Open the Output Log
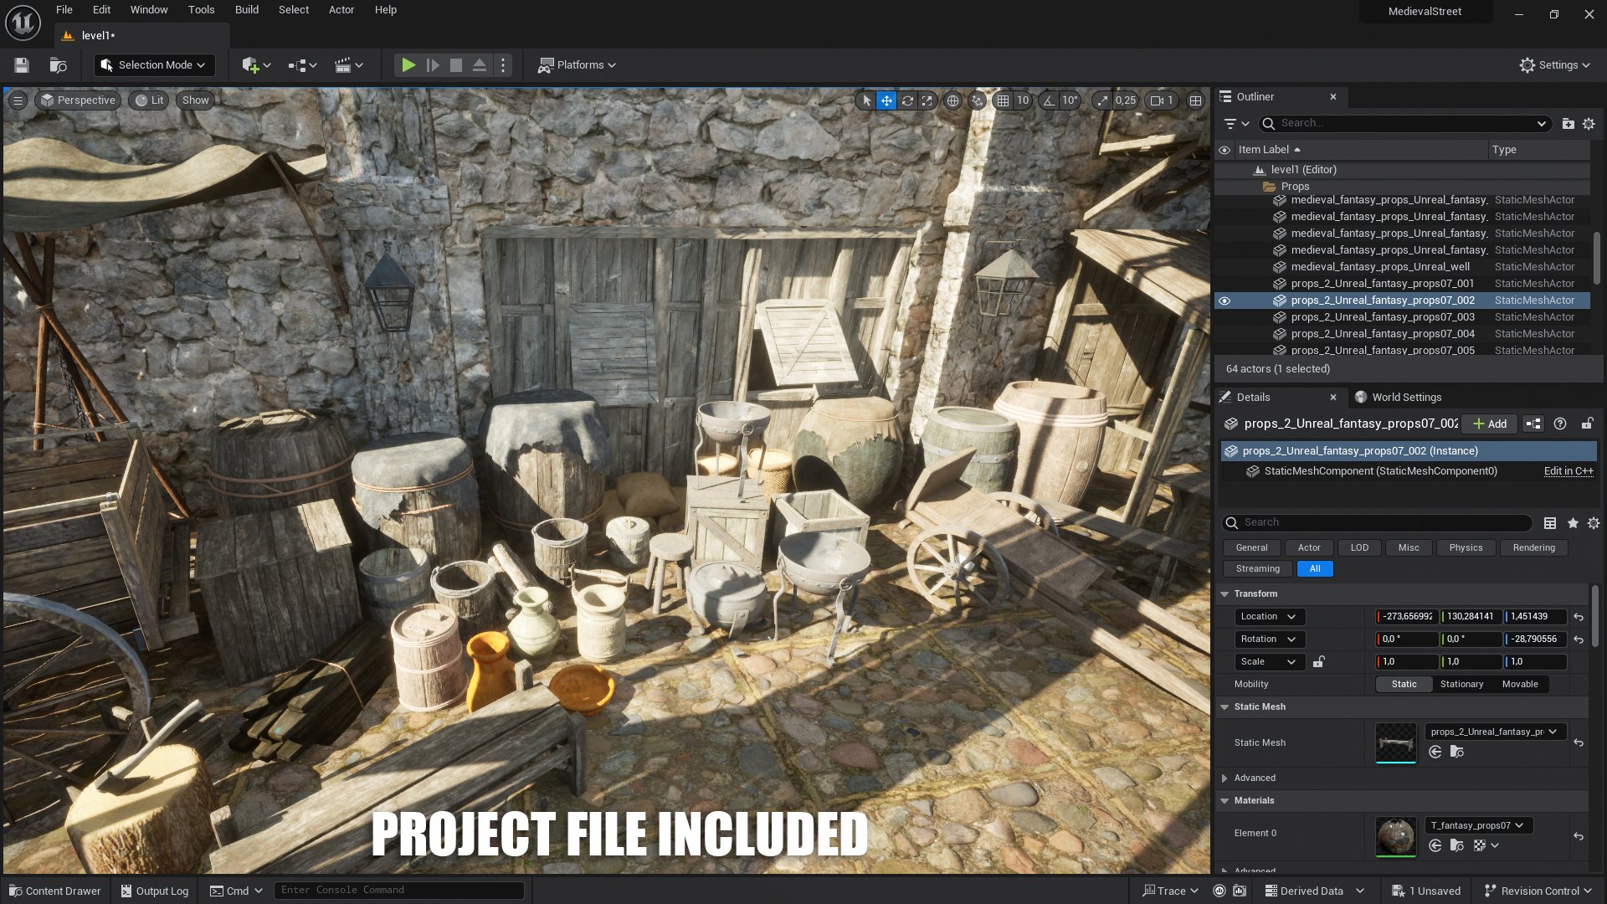Image resolution: width=1607 pixels, height=904 pixels. [x=154, y=891]
